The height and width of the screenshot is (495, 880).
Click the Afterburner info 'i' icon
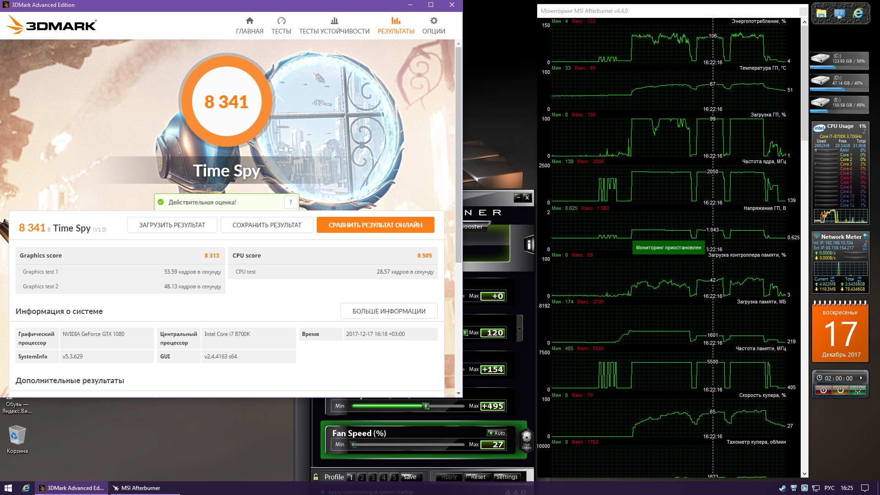tap(528, 245)
